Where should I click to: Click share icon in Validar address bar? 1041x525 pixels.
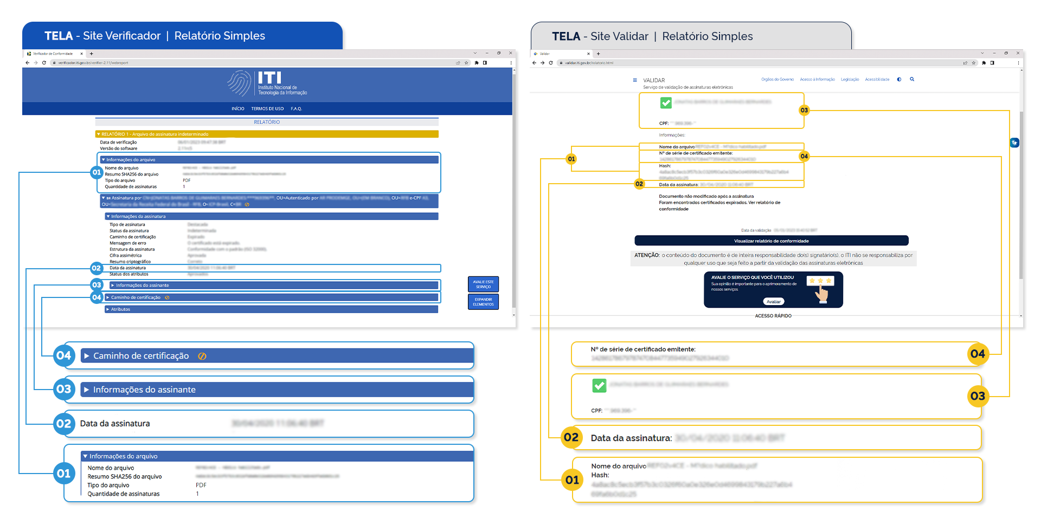pyautogui.click(x=965, y=63)
